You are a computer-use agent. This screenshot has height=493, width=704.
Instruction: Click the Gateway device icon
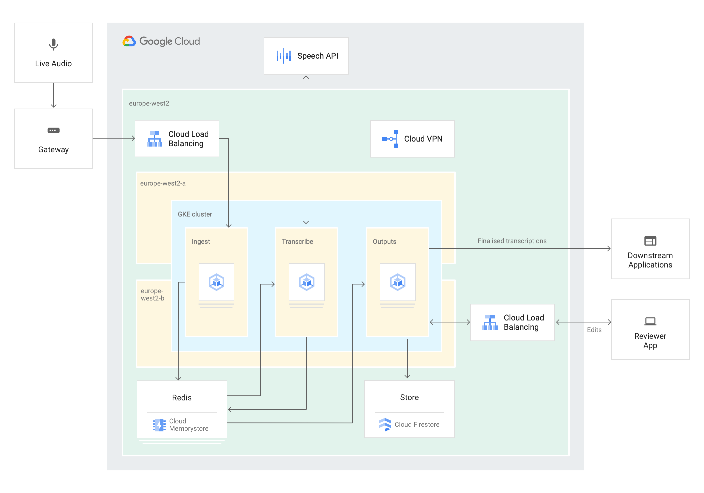[x=53, y=131]
